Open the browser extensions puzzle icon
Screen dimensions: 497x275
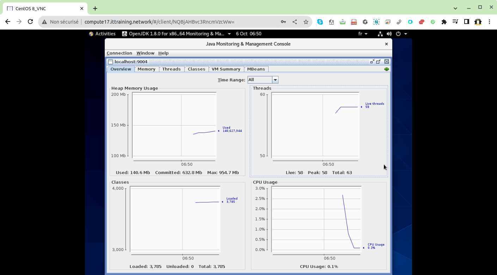tap(444, 22)
